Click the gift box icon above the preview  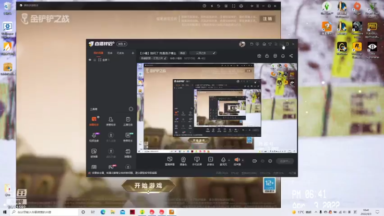click(259, 56)
